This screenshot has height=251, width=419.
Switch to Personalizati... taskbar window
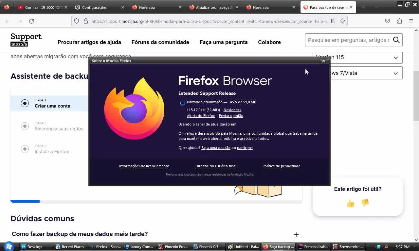point(313,247)
